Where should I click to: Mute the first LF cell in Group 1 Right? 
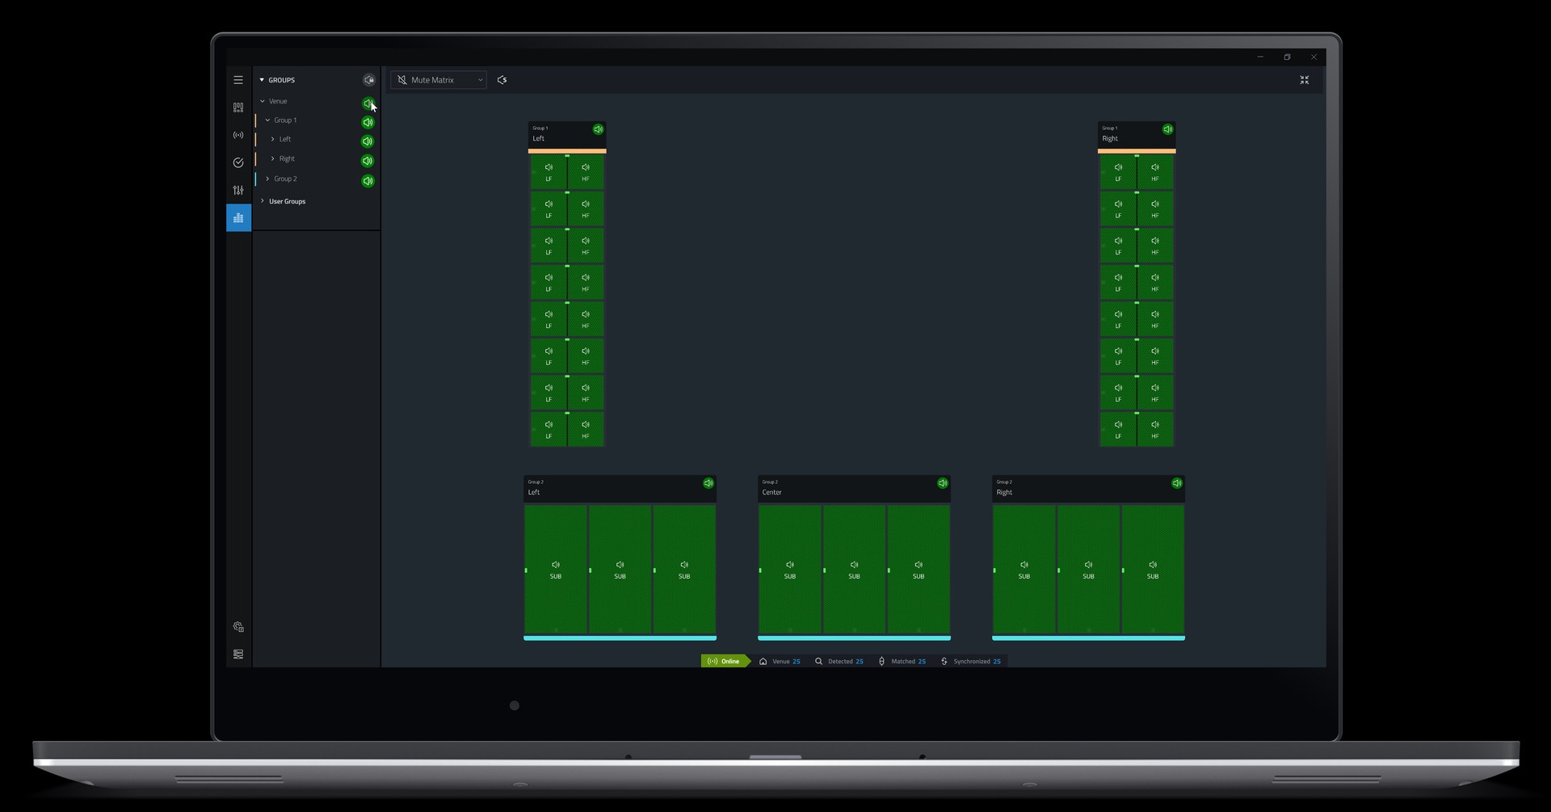(x=1118, y=172)
